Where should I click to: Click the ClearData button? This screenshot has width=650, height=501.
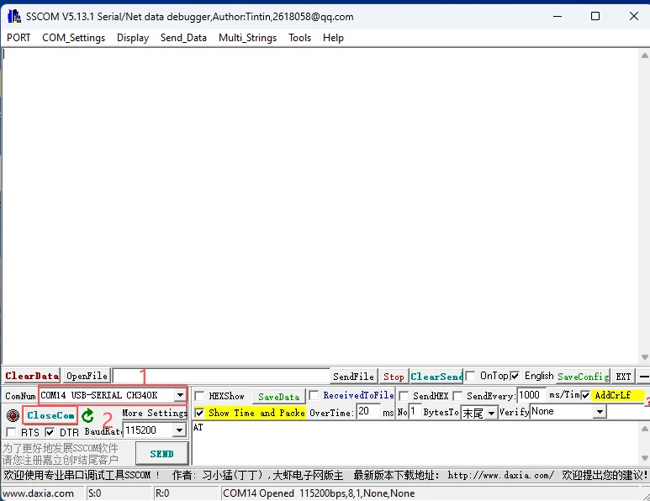[x=32, y=376]
